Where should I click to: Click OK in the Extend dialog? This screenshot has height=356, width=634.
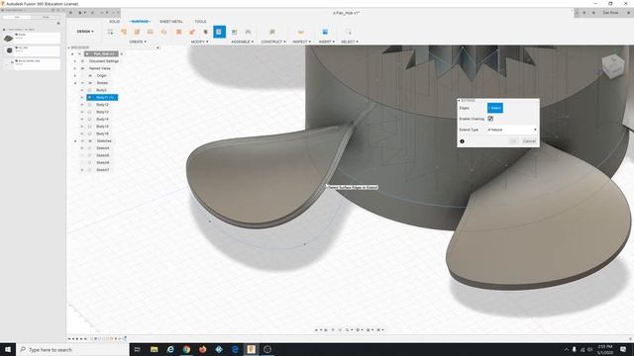click(x=513, y=140)
